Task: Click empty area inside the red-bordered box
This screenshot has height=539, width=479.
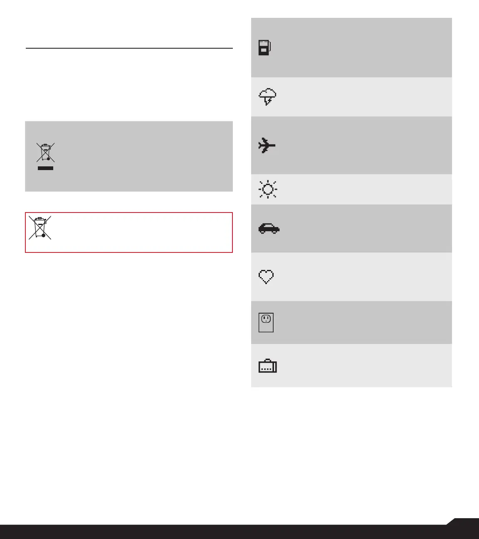Action: [141, 232]
